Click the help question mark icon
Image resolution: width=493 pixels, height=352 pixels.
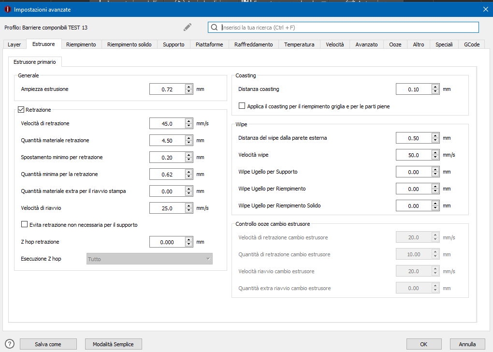pos(10,344)
